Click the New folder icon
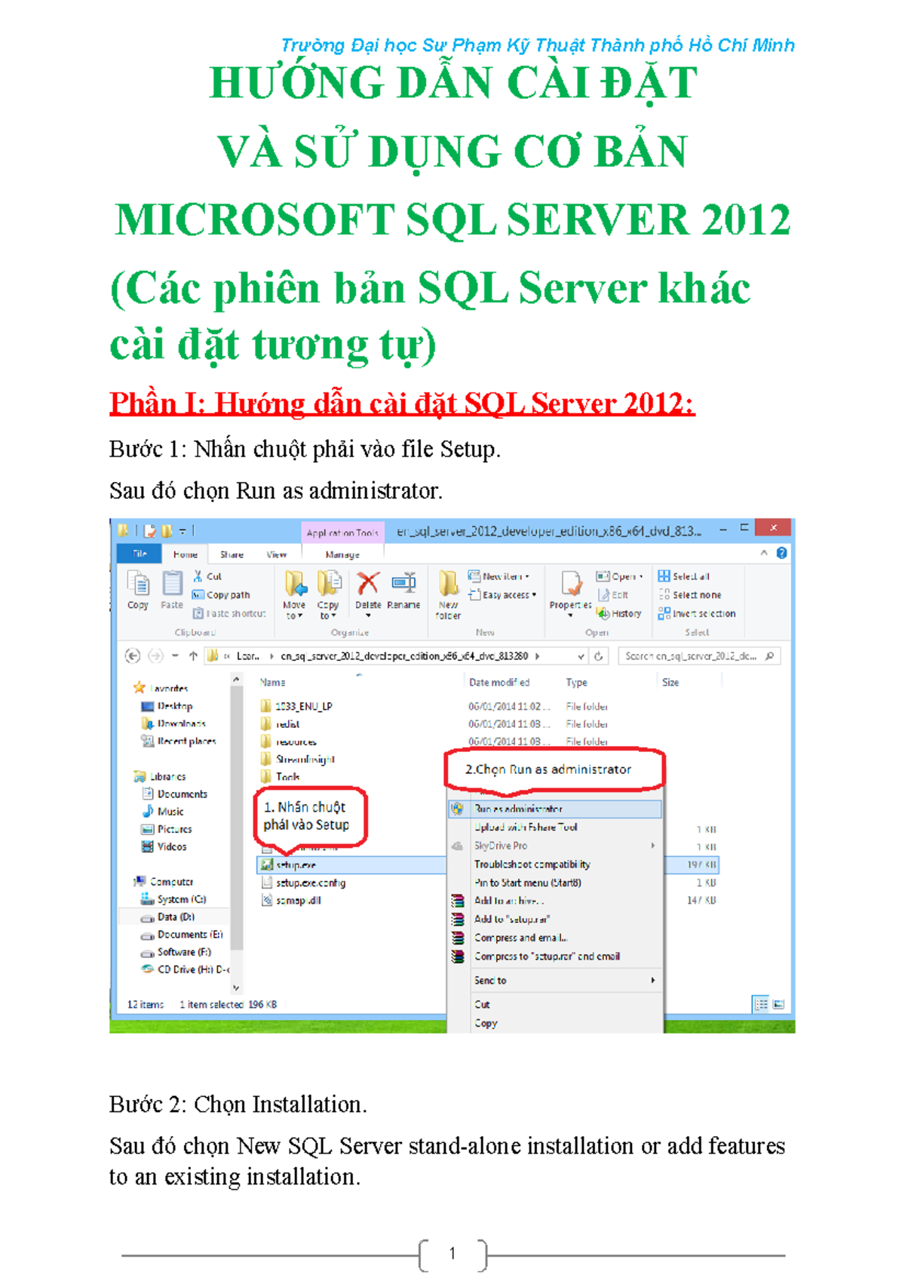The image size is (905, 1281). pos(449,583)
